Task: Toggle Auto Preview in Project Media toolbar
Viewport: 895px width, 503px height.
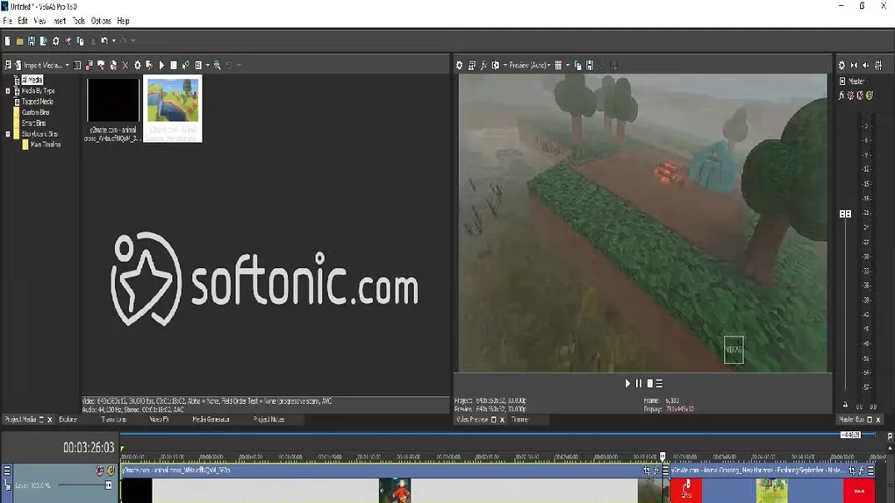Action: pyautogui.click(x=185, y=66)
